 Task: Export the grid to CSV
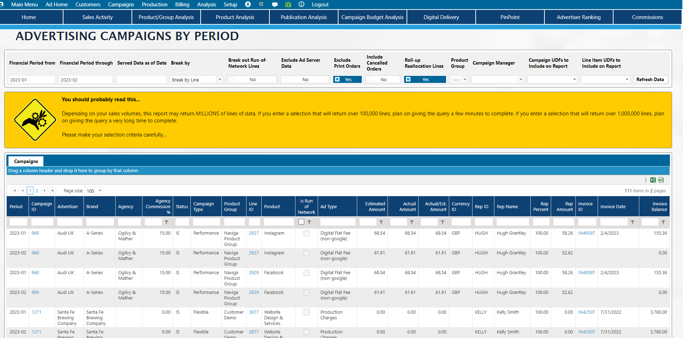(x=661, y=180)
